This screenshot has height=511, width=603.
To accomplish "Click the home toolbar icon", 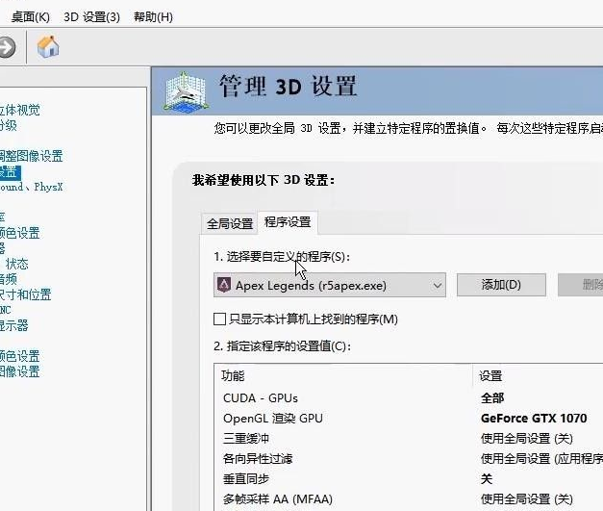I will click(x=48, y=46).
